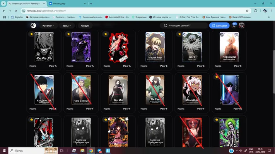275x154 pixels.
Task: Toggle favorite star on Hidan card
Action: click(106, 34)
